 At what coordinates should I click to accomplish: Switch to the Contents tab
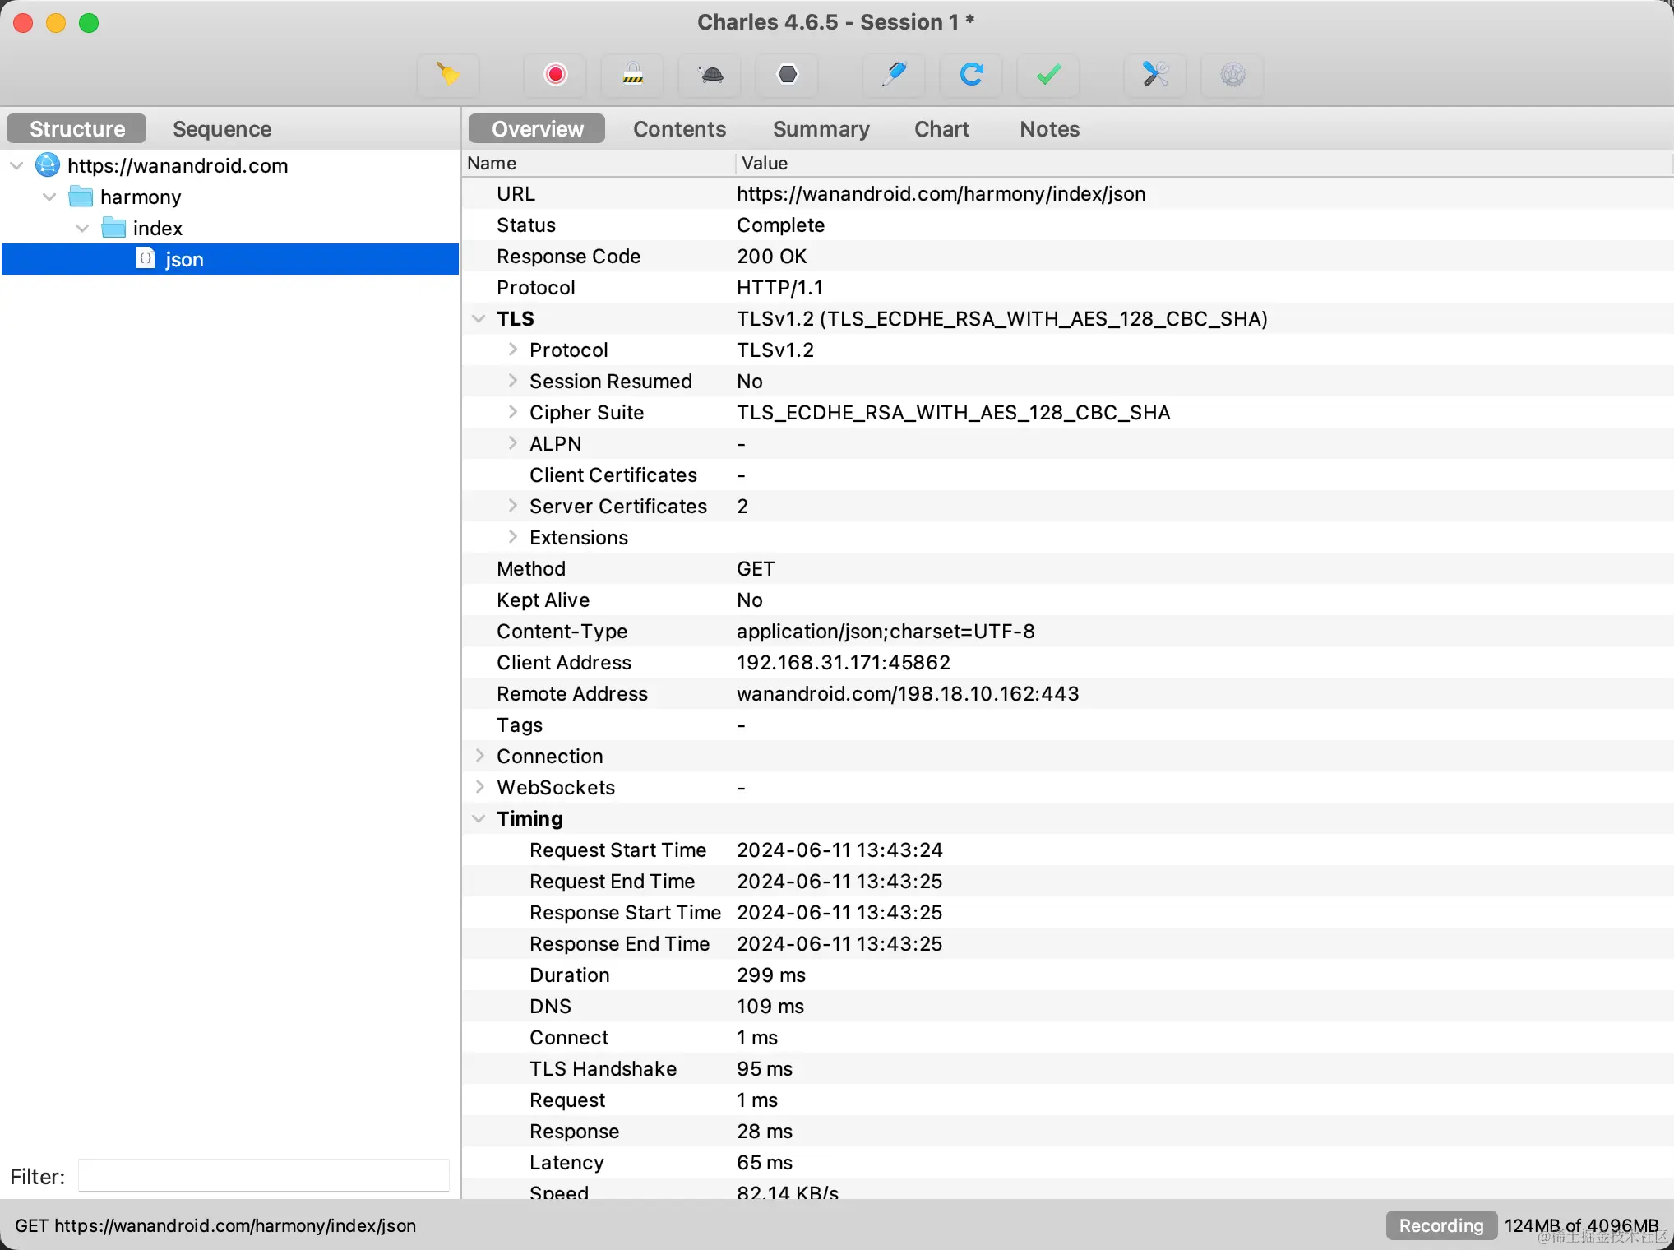tap(679, 129)
